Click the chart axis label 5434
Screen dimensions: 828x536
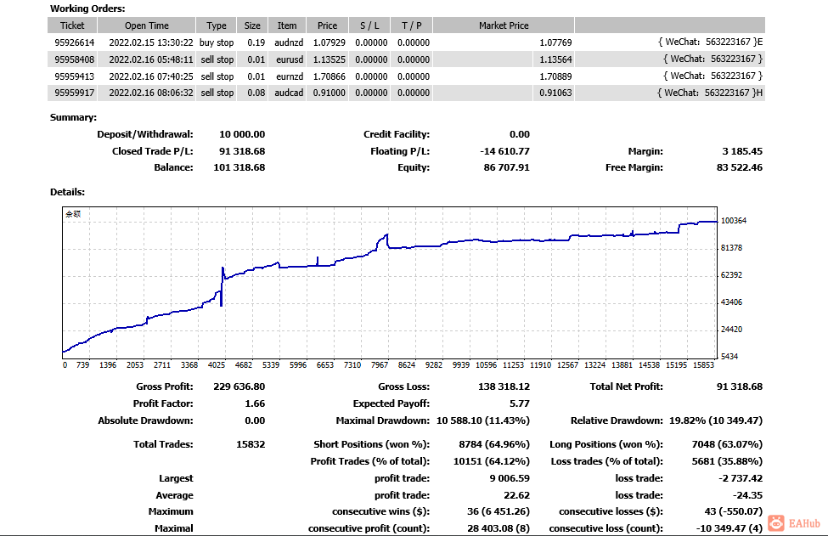point(729,357)
